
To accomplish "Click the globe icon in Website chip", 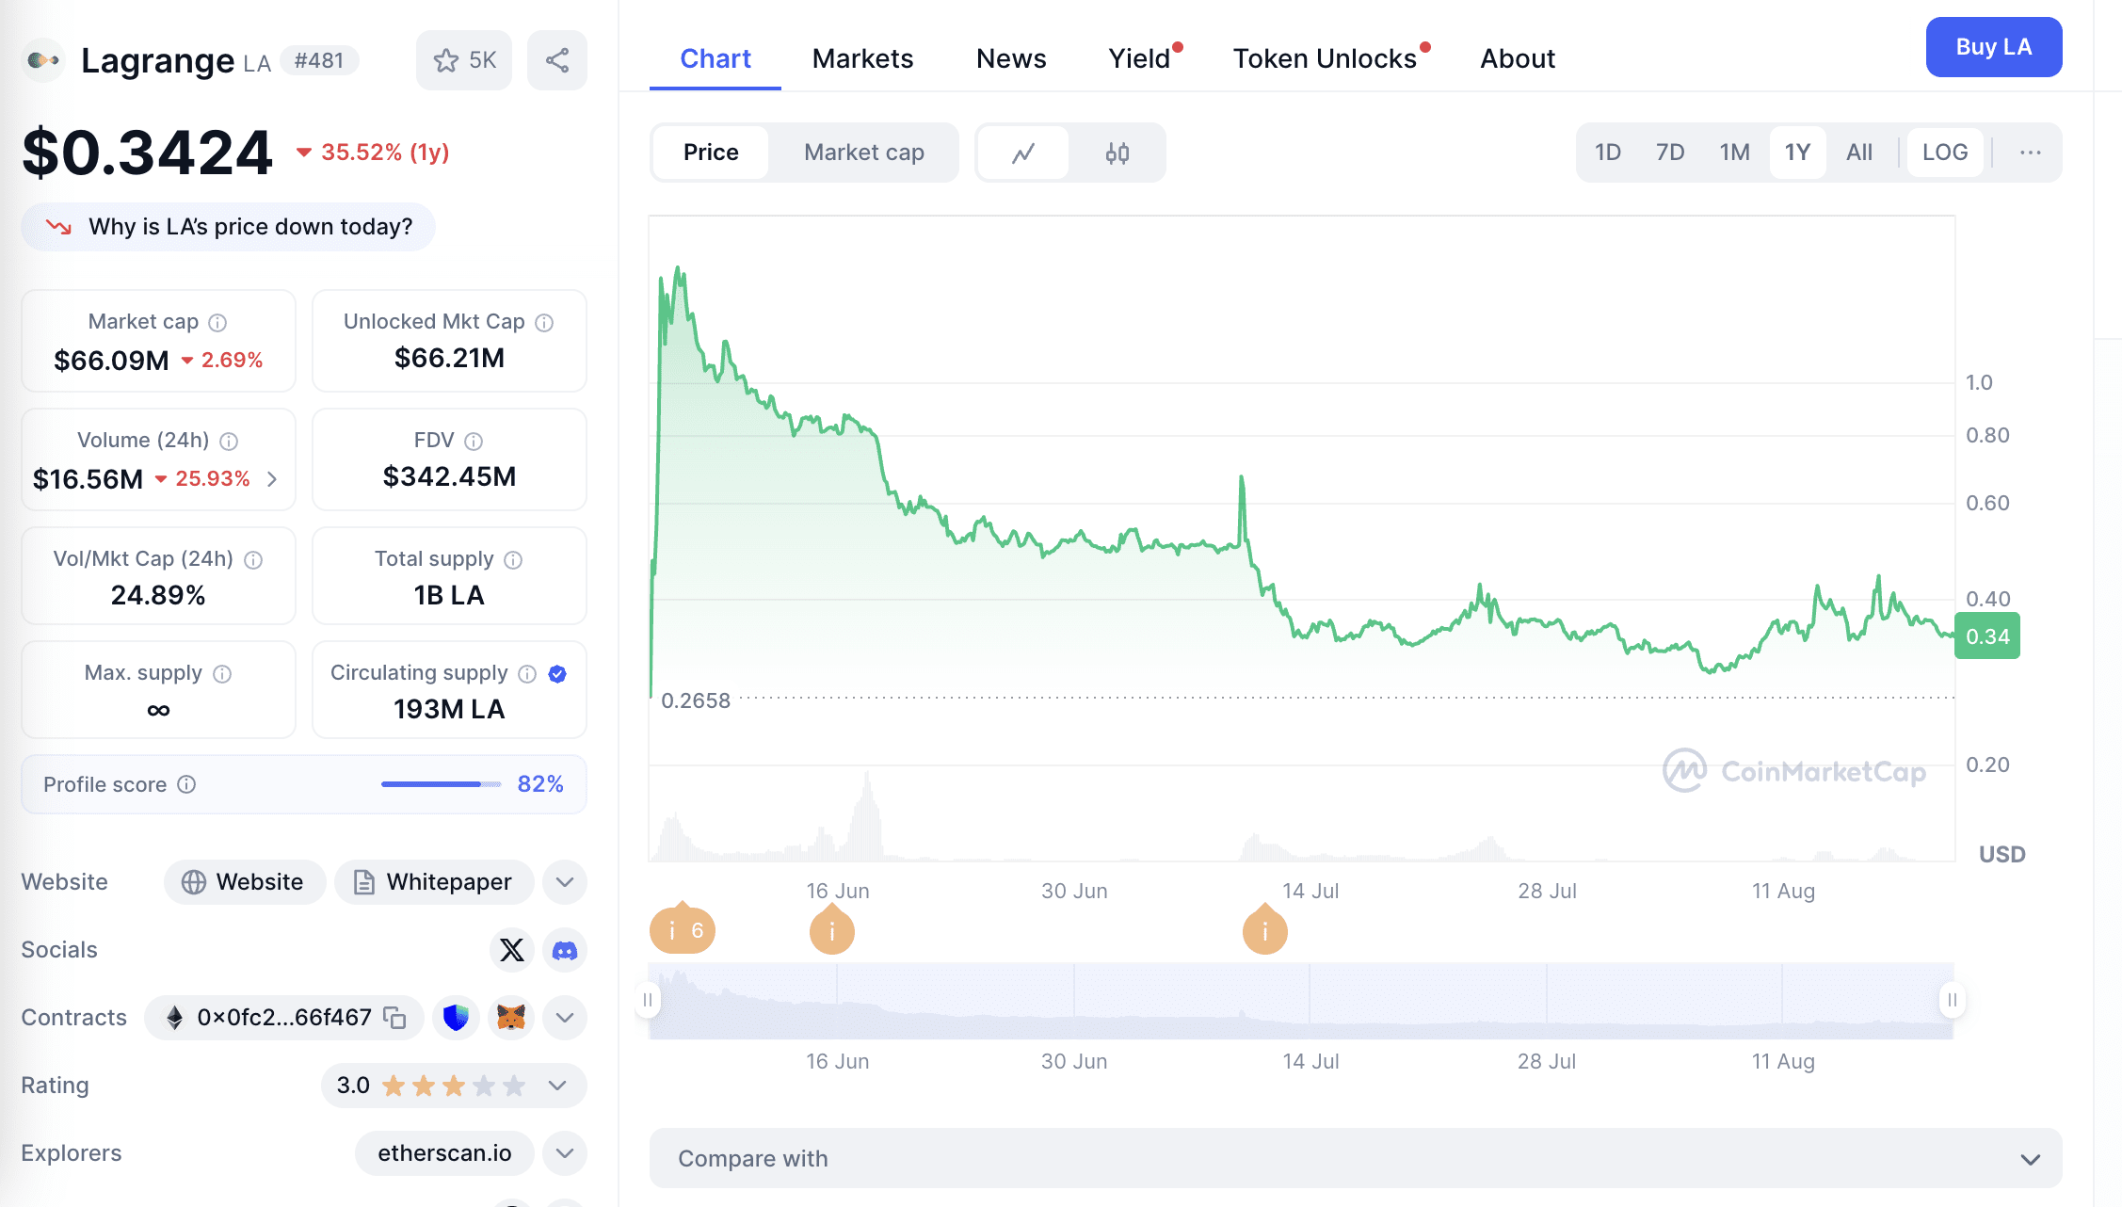I will (x=194, y=882).
